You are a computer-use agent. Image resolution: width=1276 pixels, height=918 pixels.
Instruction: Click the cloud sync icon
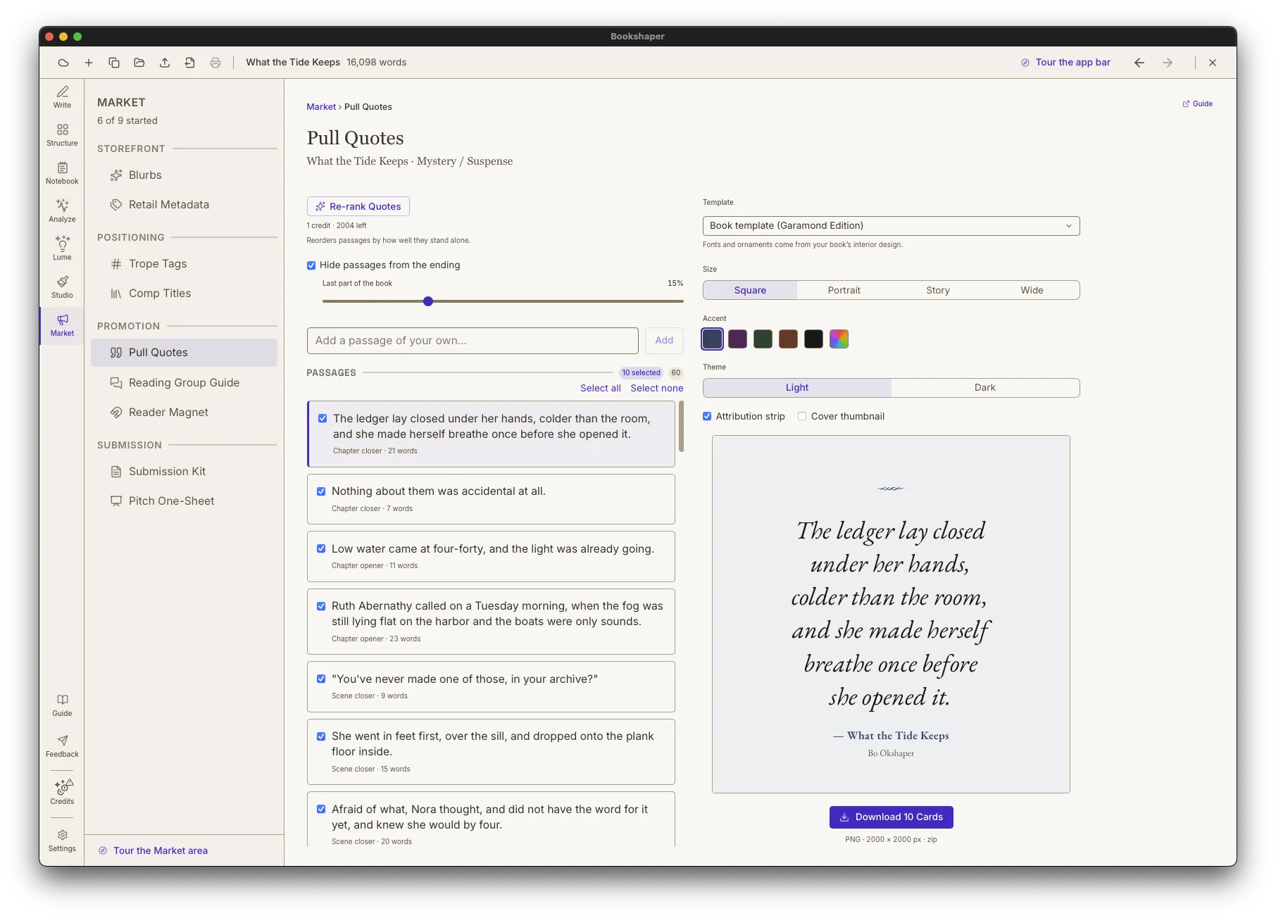tap(63, 63)
